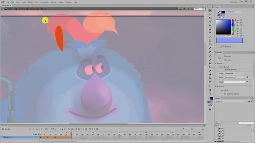Select the Oval tool
The image size is (255, 143).
coord(210,44)
